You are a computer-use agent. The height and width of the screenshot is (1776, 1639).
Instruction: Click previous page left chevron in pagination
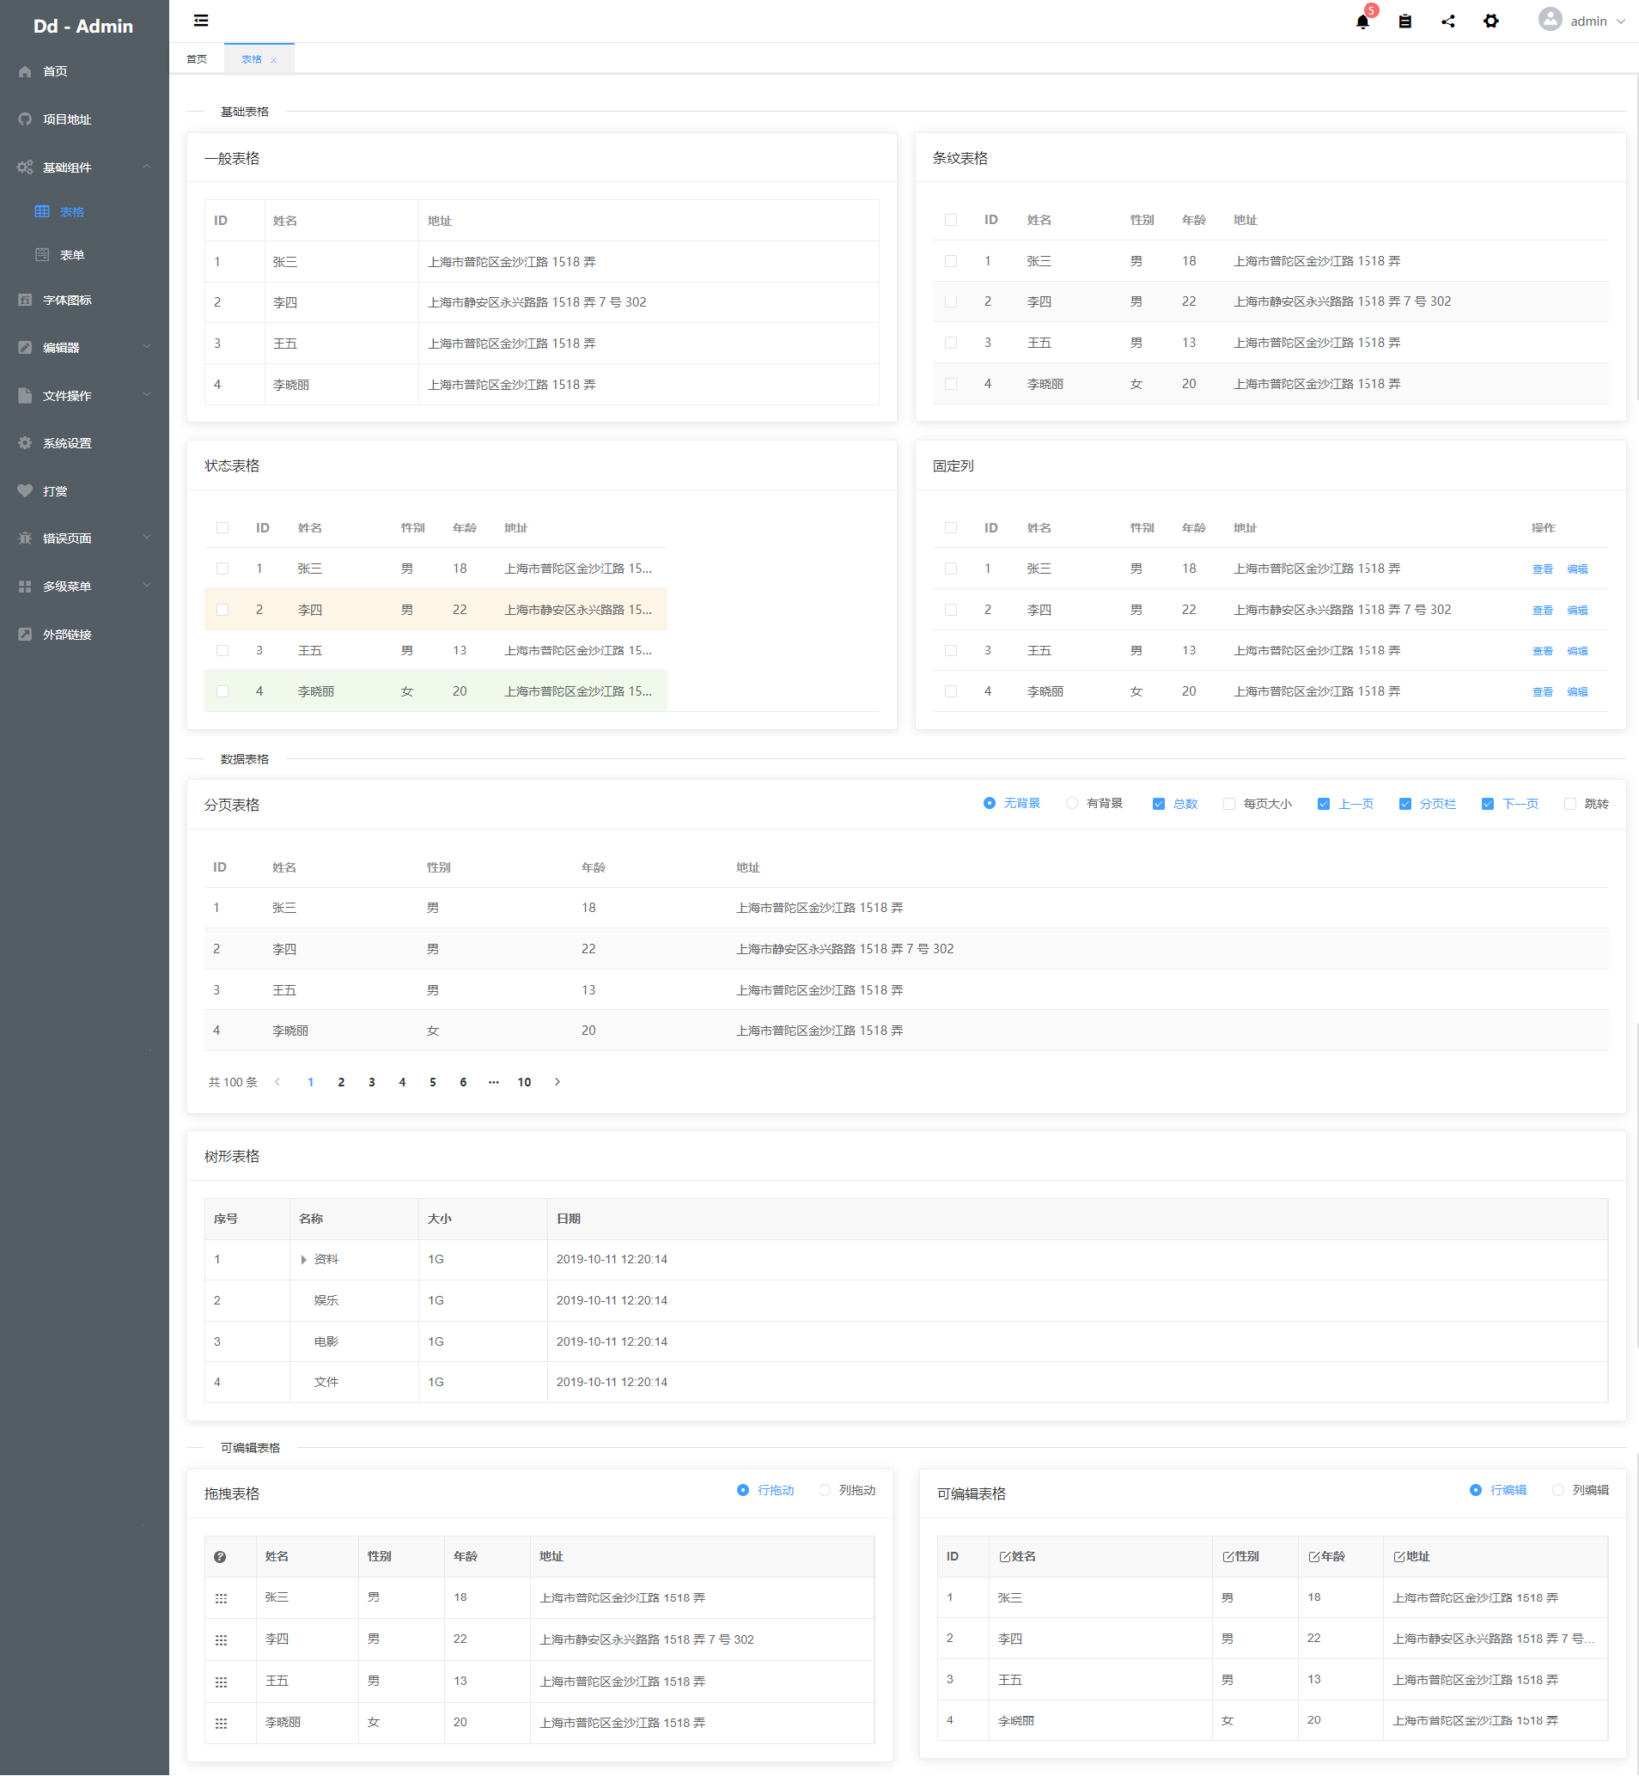277,1083
